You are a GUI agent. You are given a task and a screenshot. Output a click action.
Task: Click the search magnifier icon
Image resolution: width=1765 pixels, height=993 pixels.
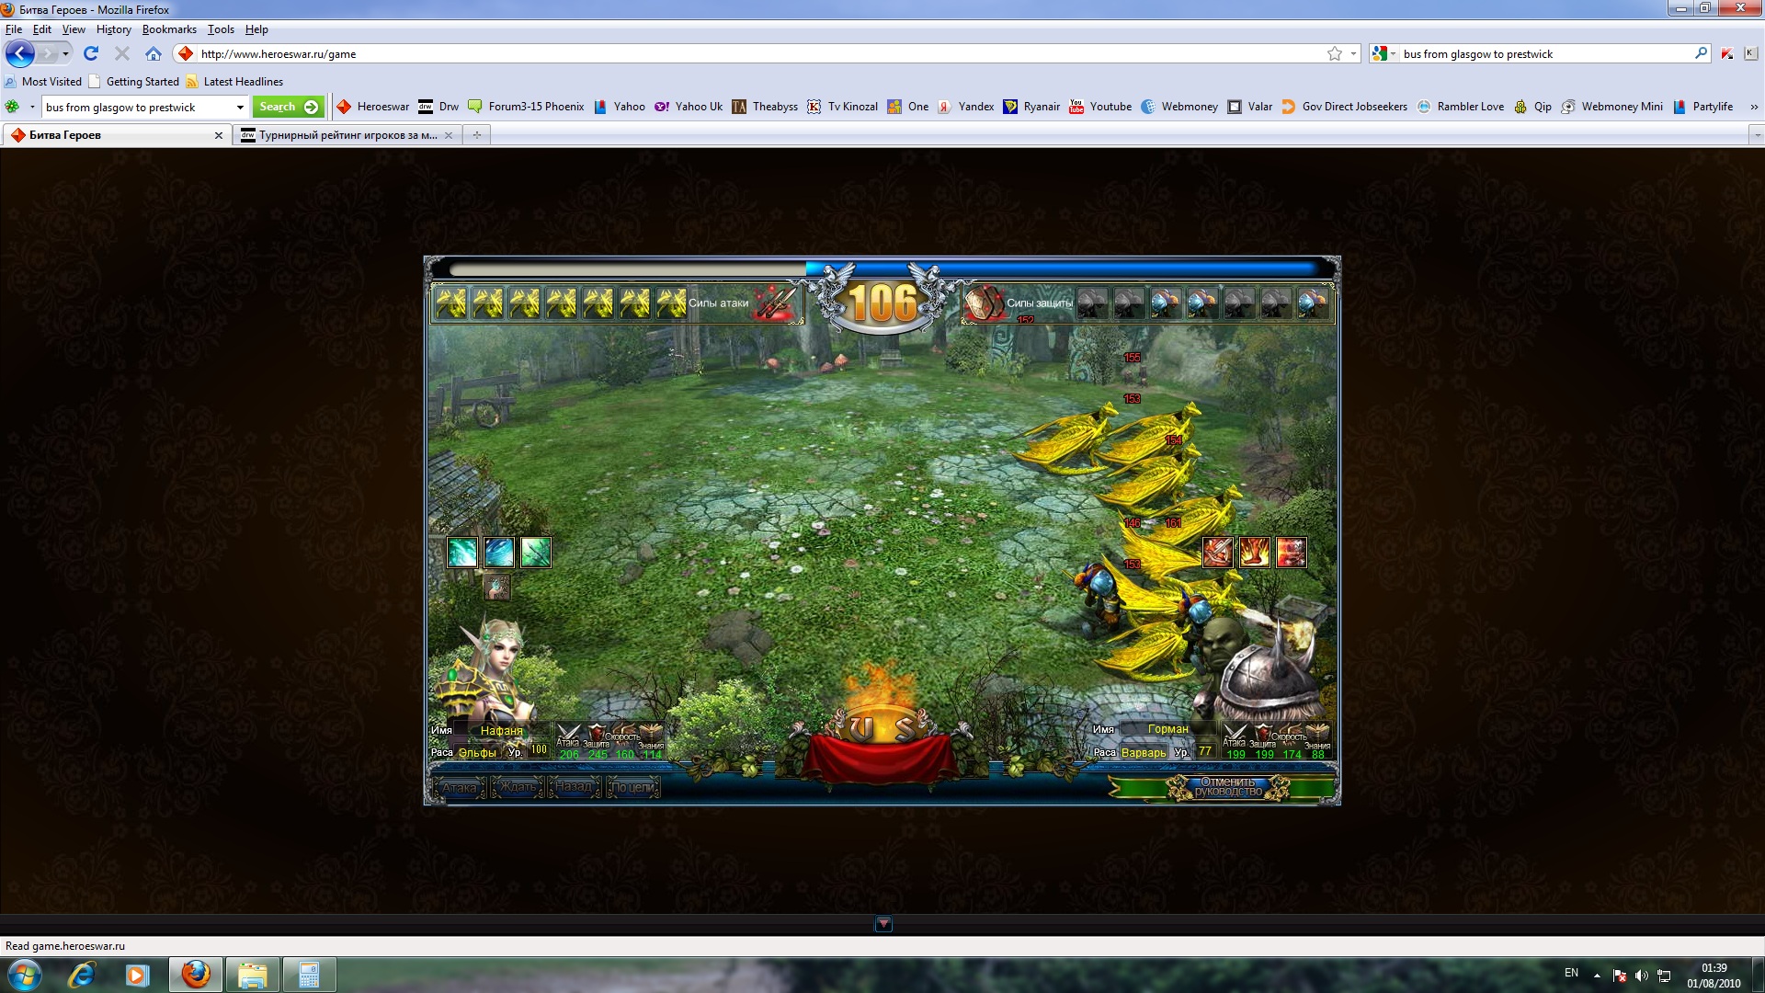click(1701, 54)
